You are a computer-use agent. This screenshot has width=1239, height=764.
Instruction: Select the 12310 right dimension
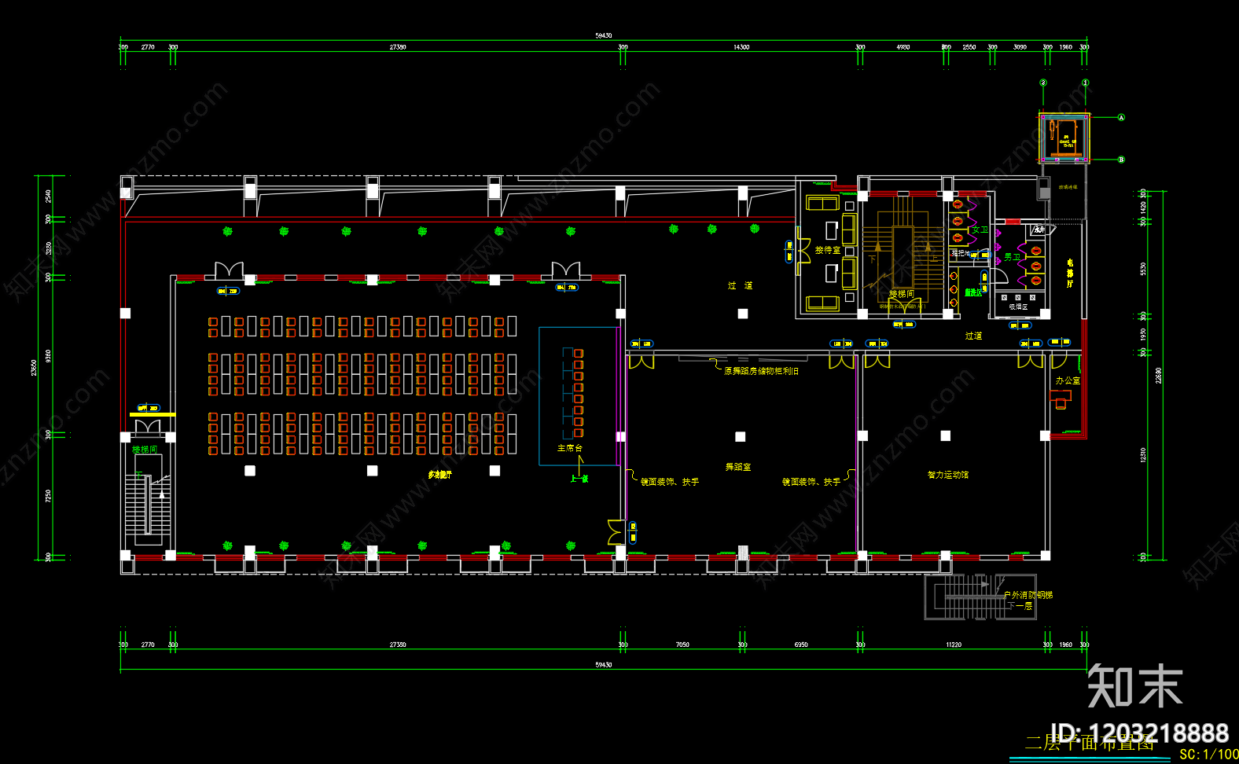[1143, 454]
